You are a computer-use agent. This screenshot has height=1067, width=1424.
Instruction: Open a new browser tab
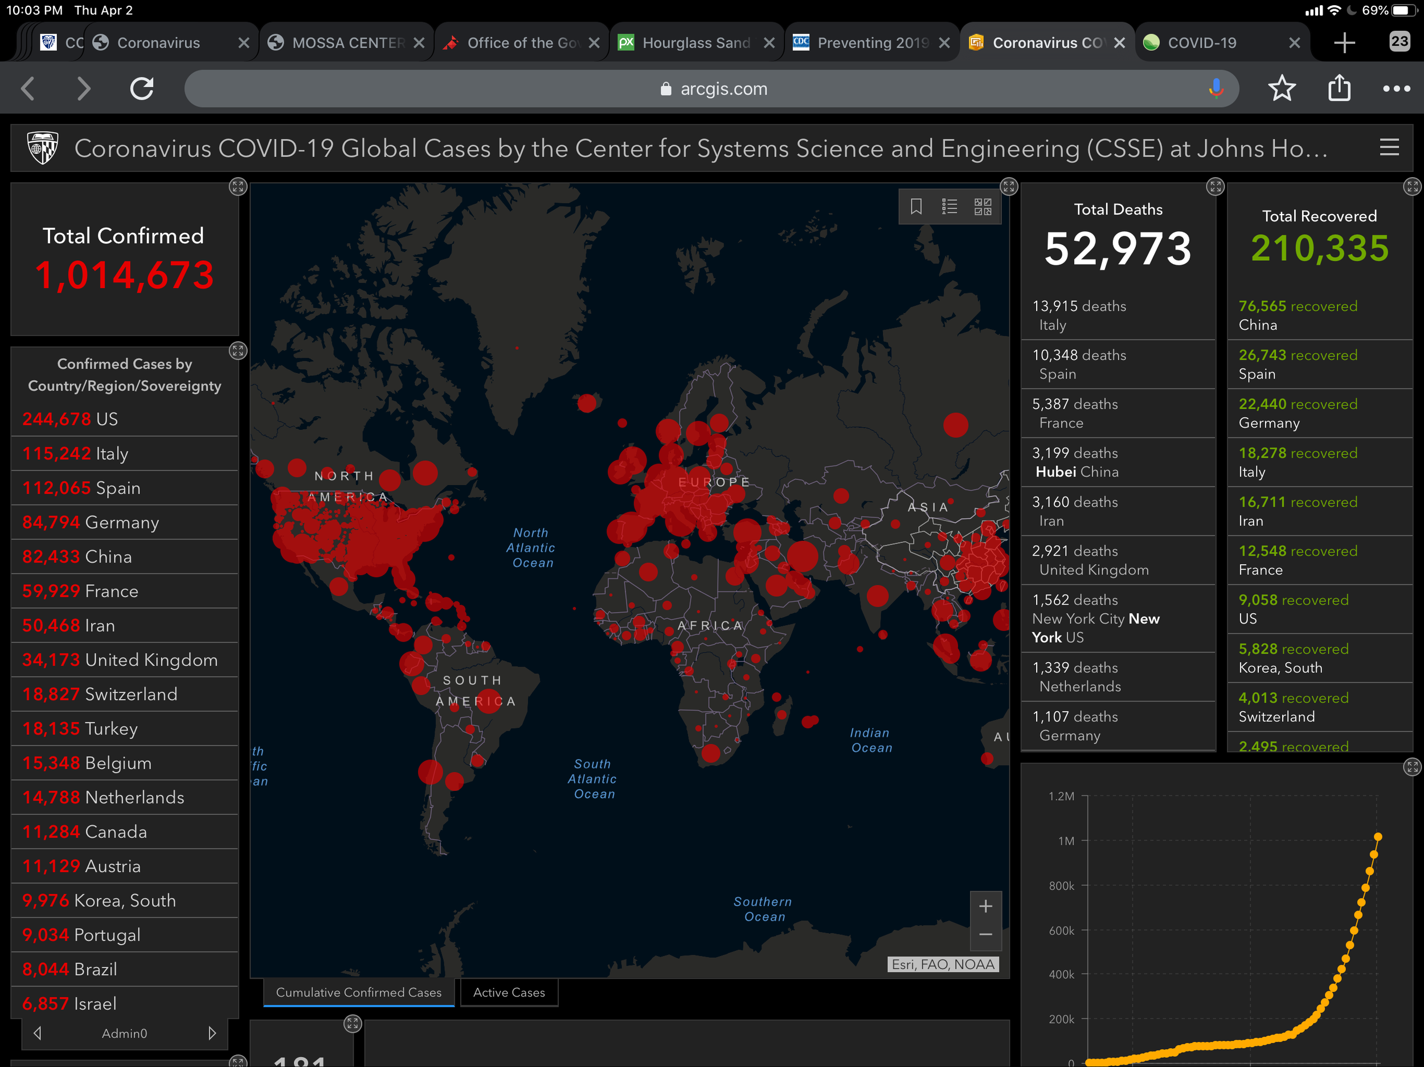pos(1344,43)
